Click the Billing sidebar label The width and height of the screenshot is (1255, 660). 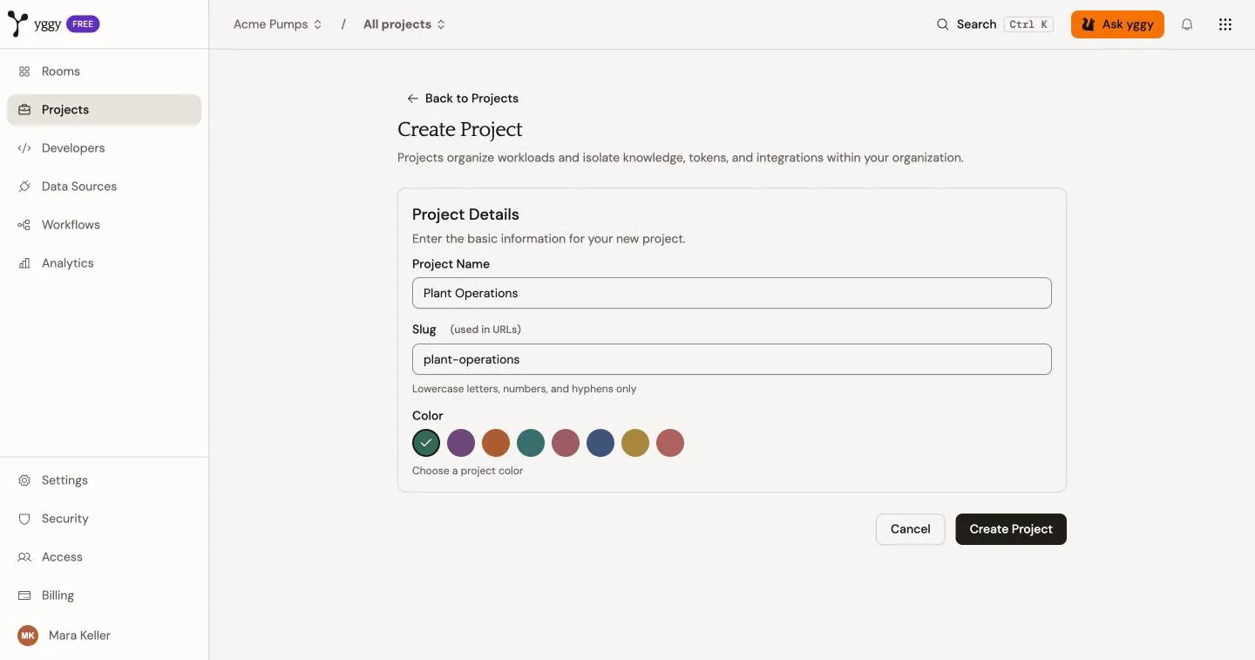click(58, 595)
